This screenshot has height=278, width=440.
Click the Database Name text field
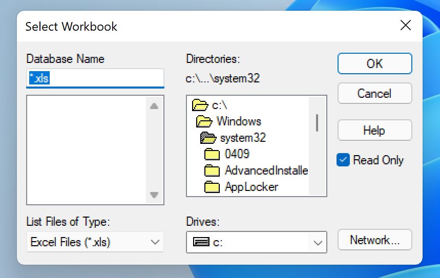tap(95, 77)
